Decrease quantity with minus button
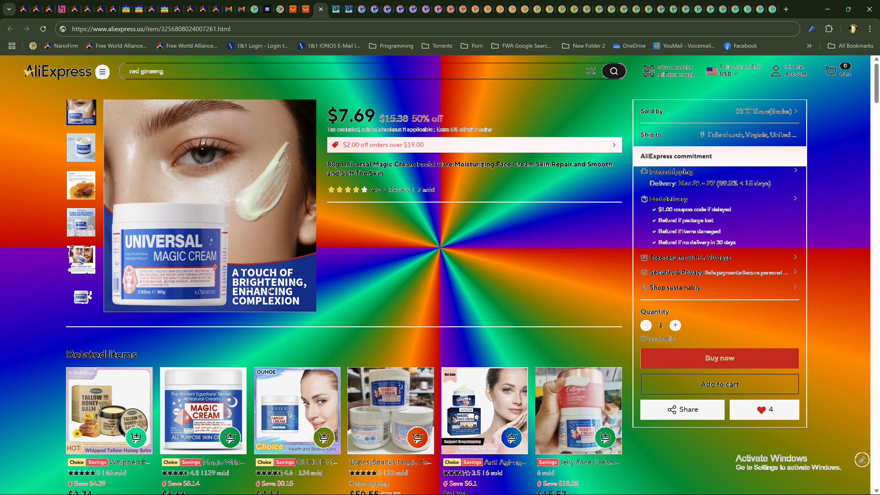The image size is (880, 495). pyautogui.click(x=646, y=325)
